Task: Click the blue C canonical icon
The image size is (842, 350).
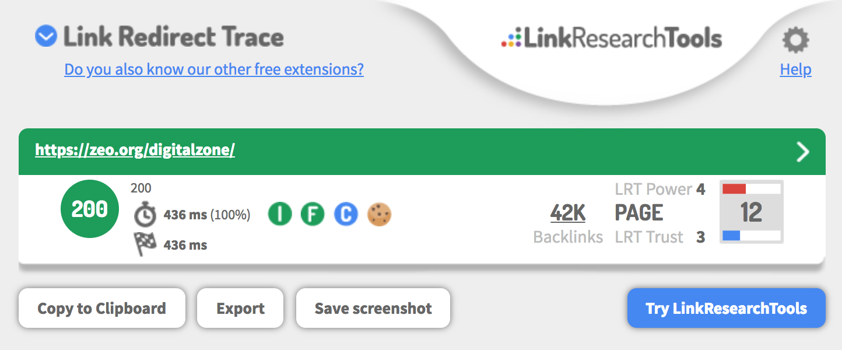Action: (346, 215)
